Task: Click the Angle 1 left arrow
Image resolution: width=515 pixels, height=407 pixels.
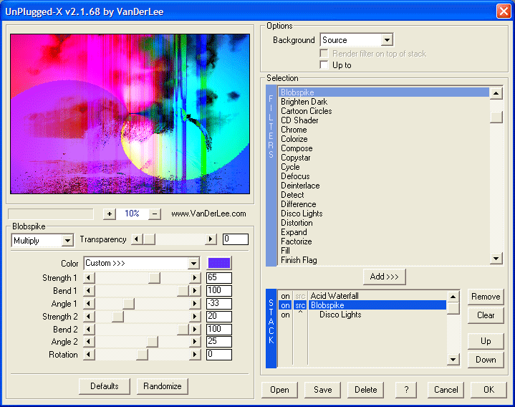Action: (x=89, y=304)
